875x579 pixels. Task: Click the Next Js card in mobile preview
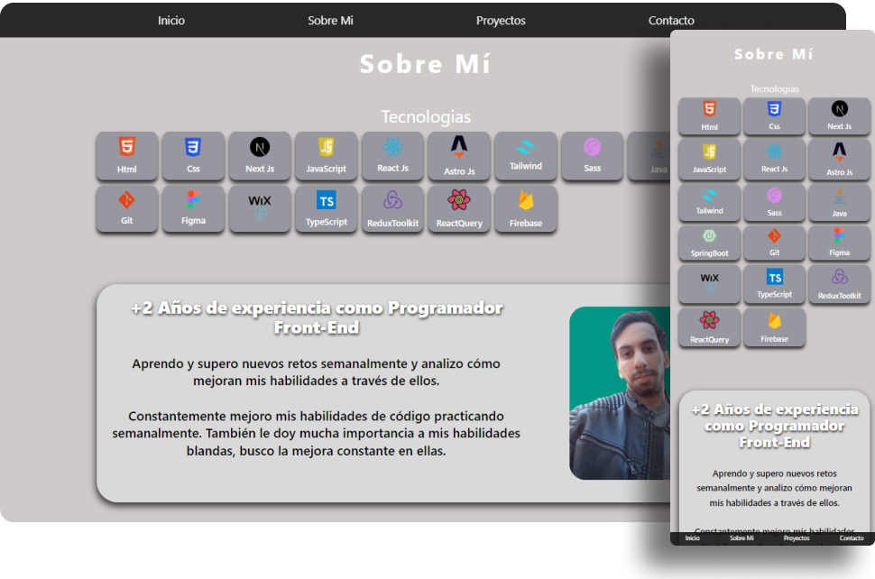tap(839, 116)
